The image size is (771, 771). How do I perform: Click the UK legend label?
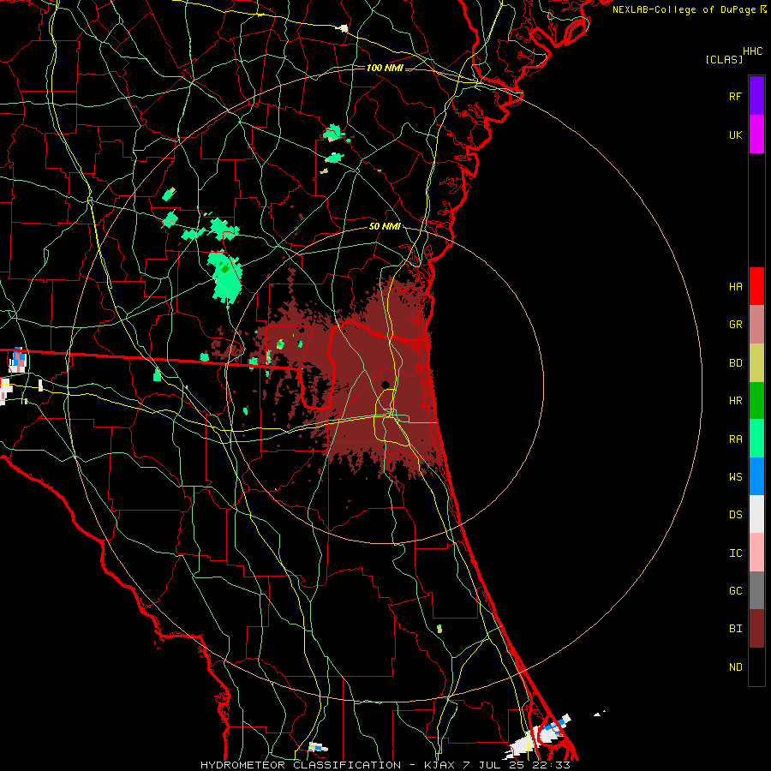pos(736,134)
